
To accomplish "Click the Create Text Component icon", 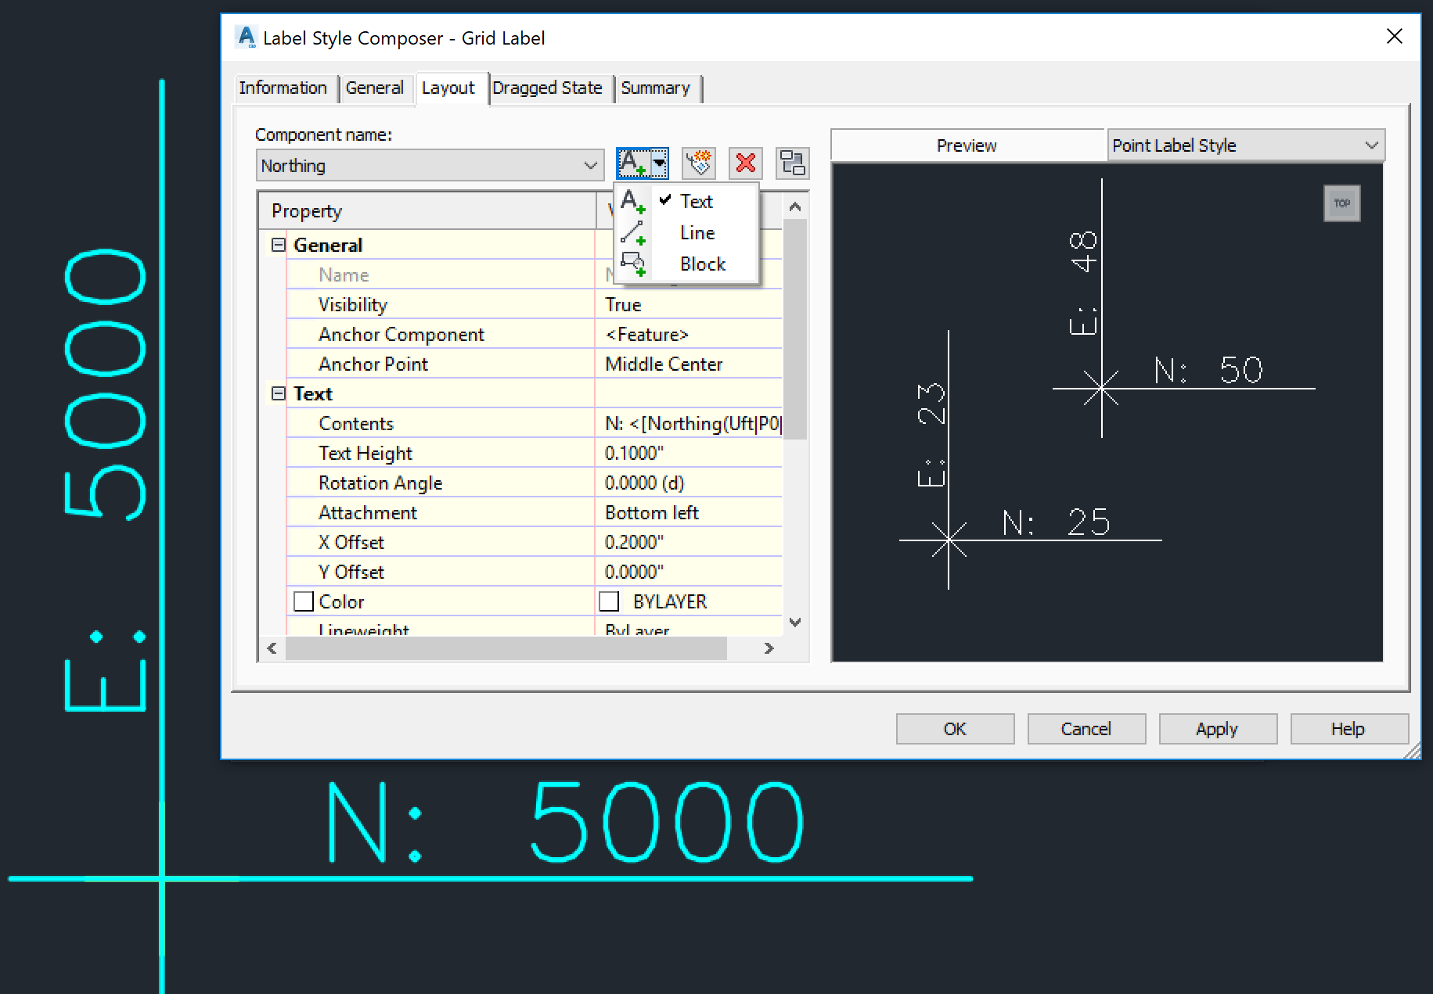I will [633, 163].
